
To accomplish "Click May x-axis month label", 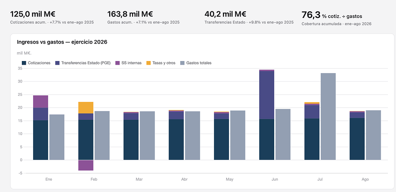I will coord(230,179).
